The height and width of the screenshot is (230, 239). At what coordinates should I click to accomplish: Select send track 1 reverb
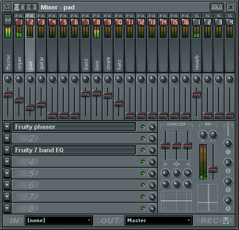[x=196, y=43]
